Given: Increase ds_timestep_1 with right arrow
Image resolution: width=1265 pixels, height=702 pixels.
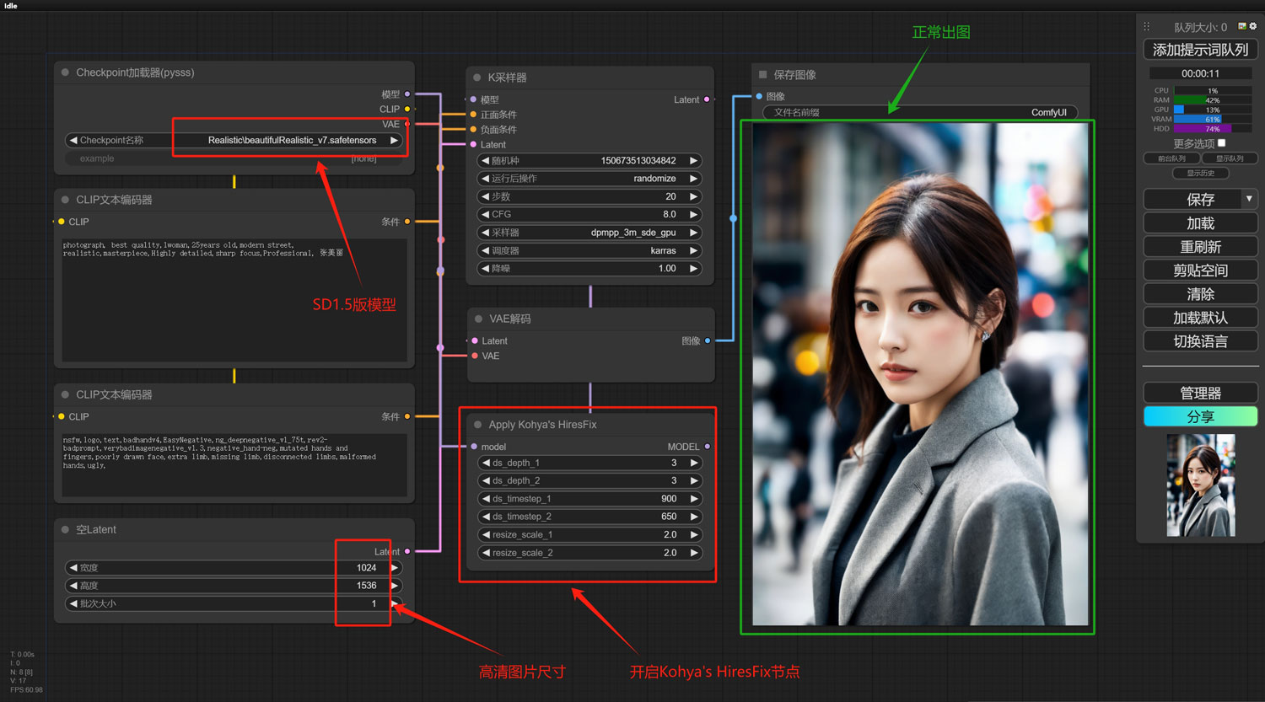Looking at the screenshot, I should (x=693, y=499).
